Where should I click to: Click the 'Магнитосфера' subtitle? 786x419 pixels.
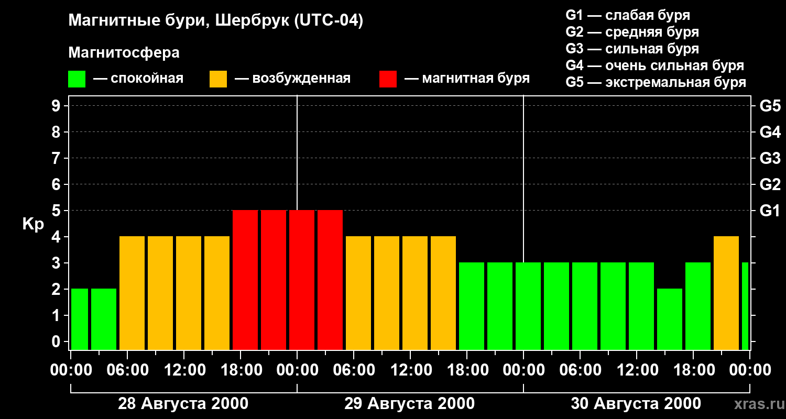click(x=124, y=53)
